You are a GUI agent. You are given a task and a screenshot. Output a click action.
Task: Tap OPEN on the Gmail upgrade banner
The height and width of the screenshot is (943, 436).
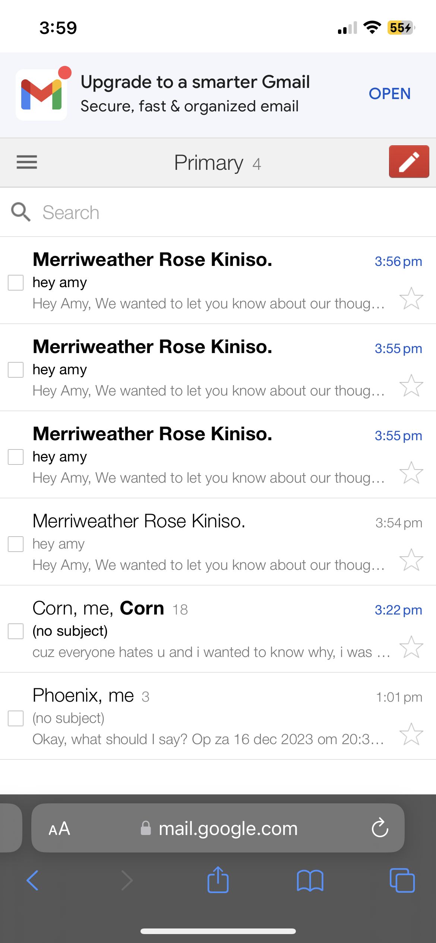[x=389, y=94]
